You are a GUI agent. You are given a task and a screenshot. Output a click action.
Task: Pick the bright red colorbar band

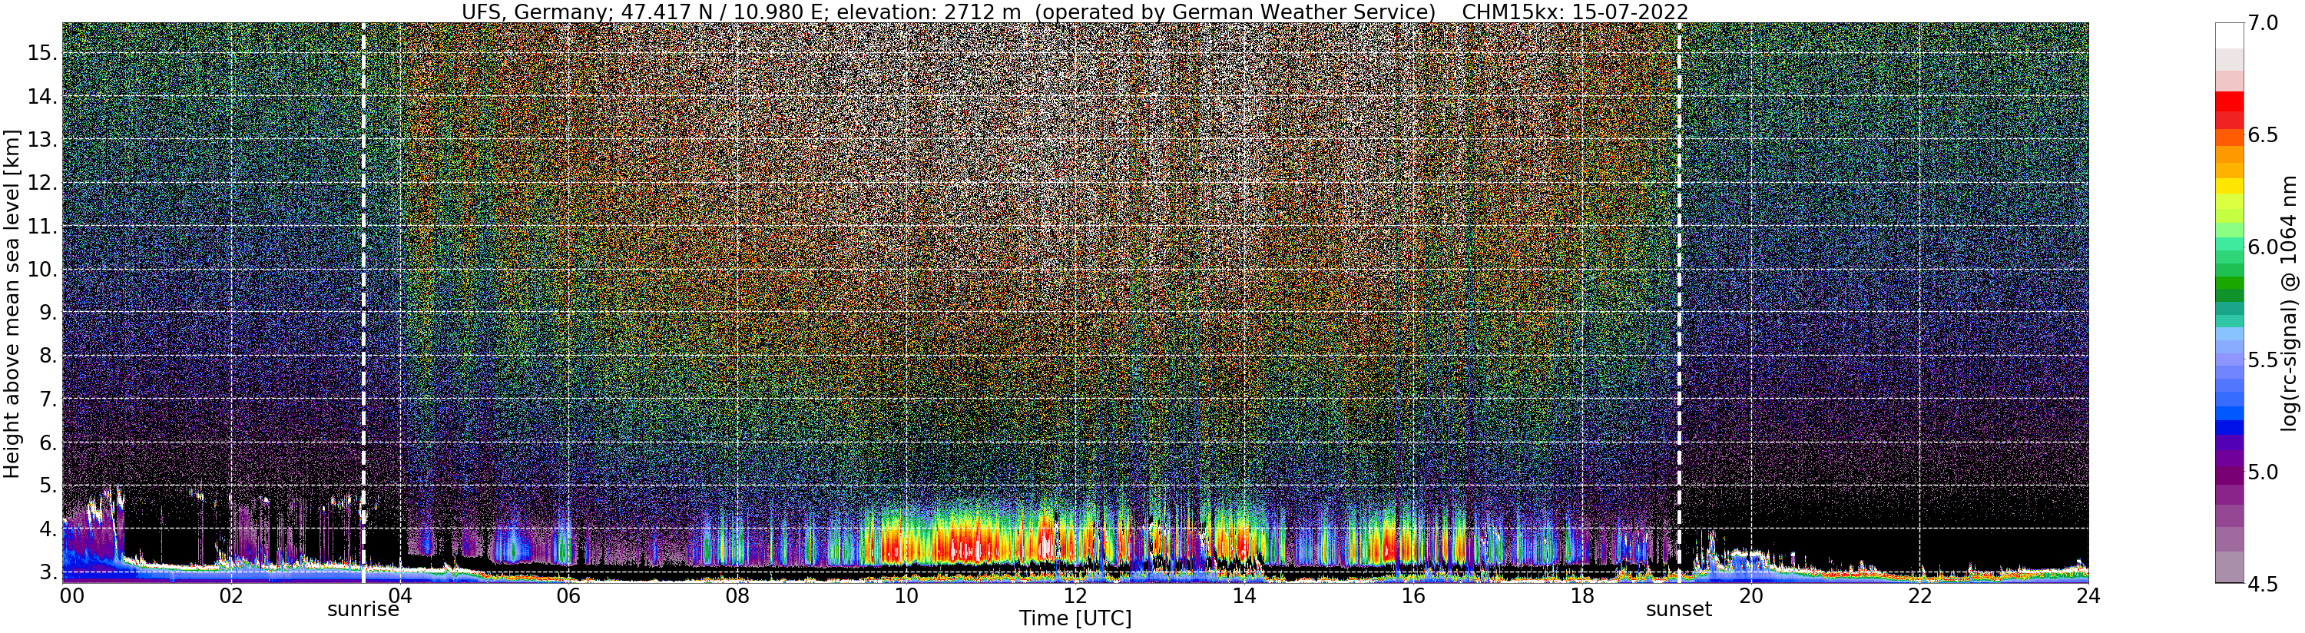[x=2230, y=101]
